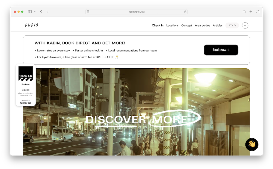Reload the page using refresh icon

tap(185, 12)
